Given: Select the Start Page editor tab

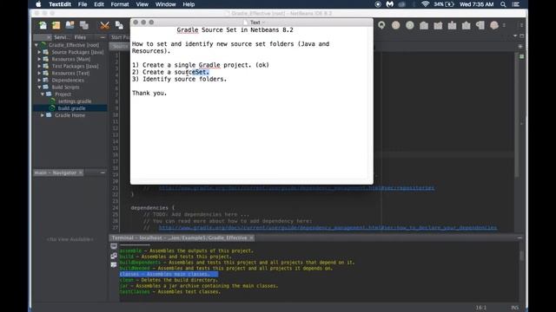Looking at the screenshot, I should pyautogui.click(x=120, y=37).
